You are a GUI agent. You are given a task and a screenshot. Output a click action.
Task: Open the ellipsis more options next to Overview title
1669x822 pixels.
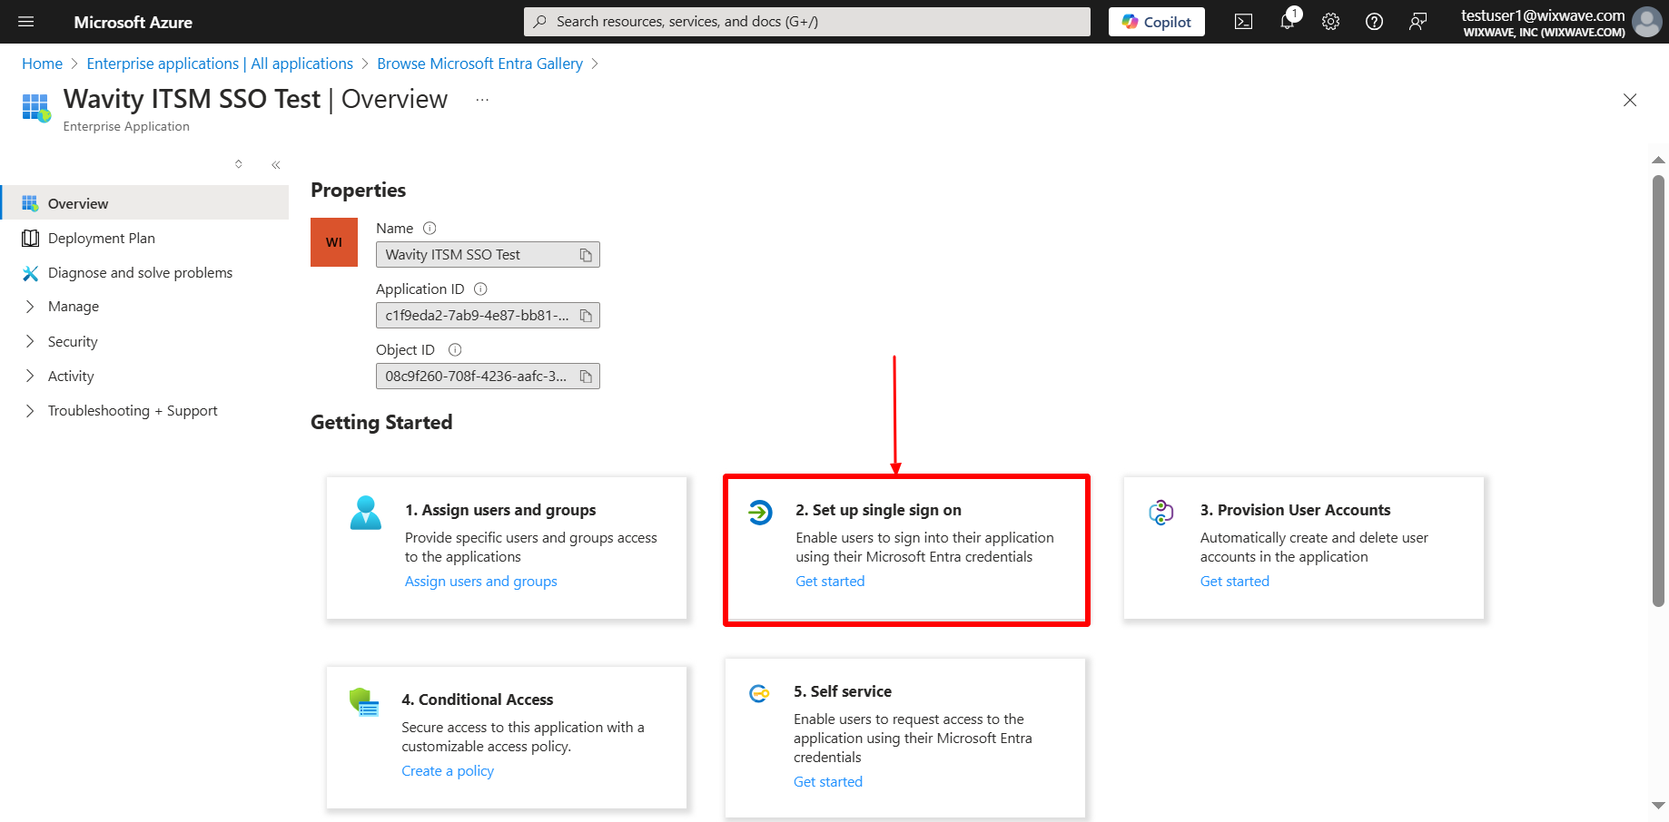point(482,100)
